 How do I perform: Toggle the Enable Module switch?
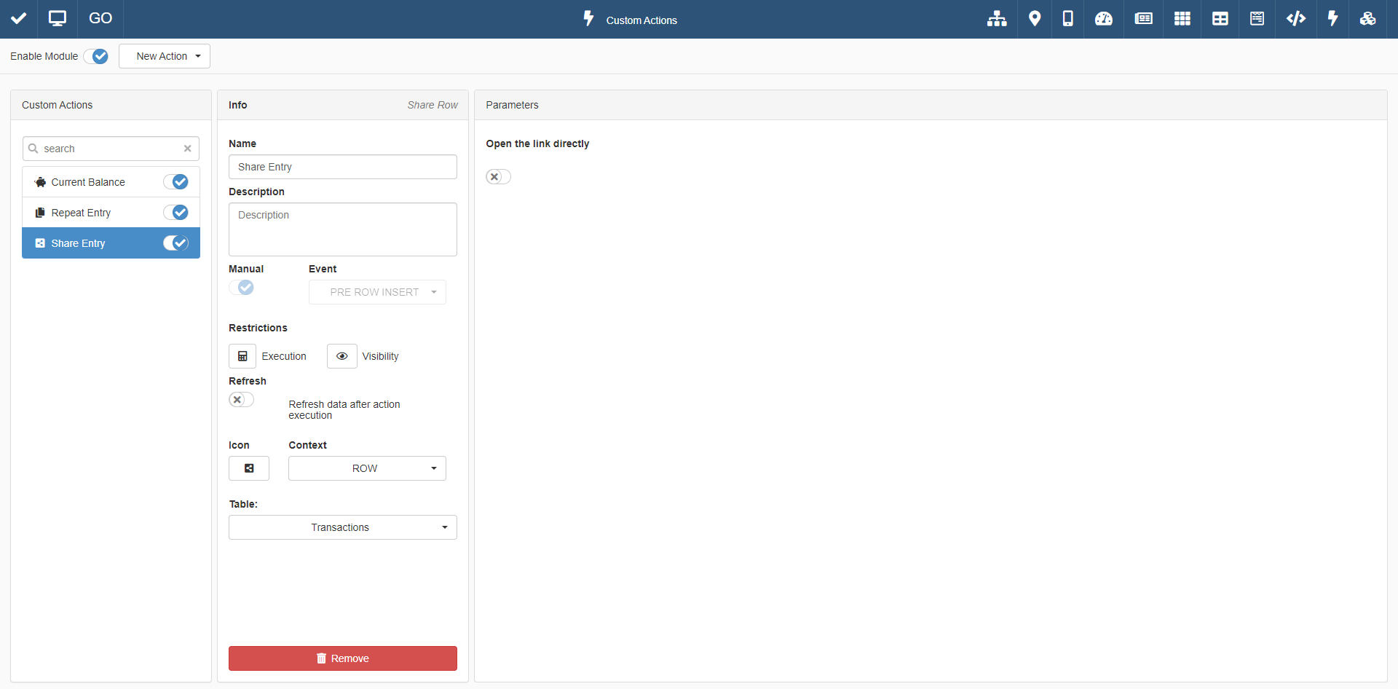[x=96, y=56]
